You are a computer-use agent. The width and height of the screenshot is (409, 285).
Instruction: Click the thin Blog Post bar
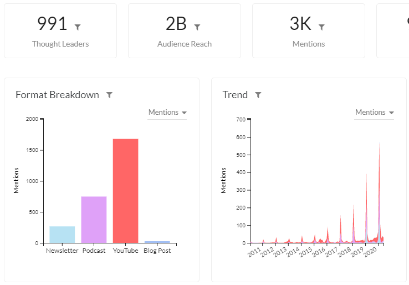click(157, 242)
